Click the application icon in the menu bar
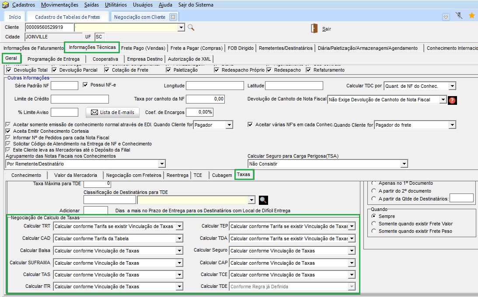This screenshot has height=297, width=478. click(x=5, y=5)
